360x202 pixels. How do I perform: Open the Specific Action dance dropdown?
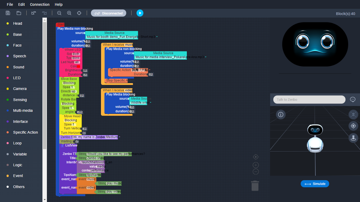click(150, 70)
